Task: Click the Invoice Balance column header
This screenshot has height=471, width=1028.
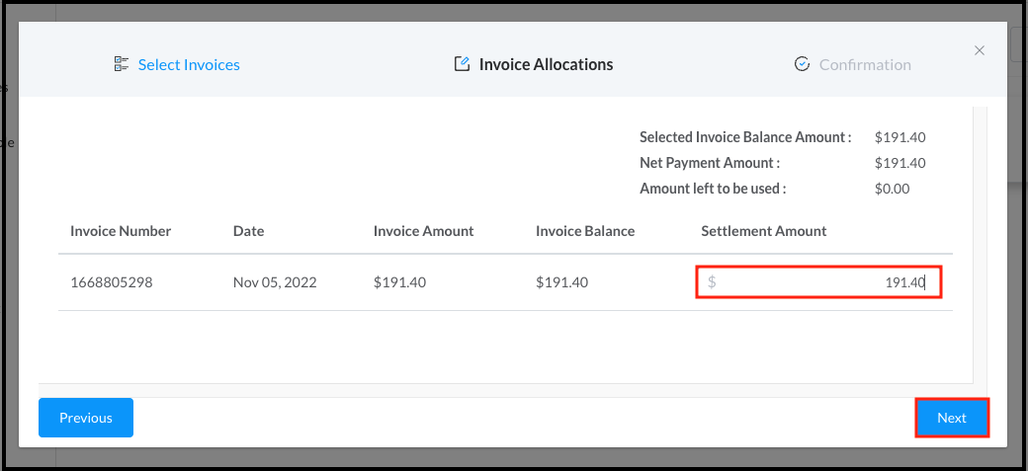Action: coord(585,231)
